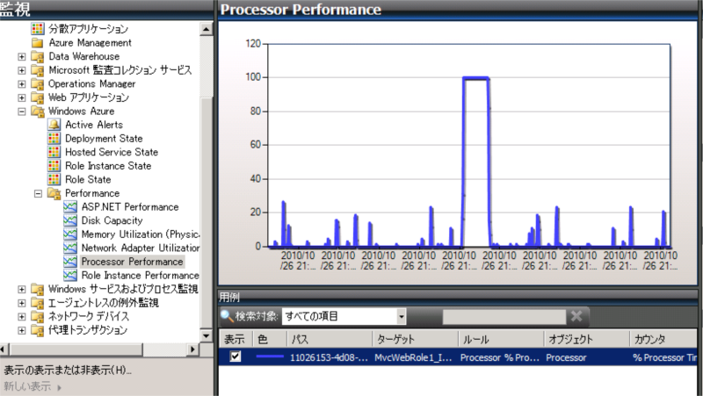Screen dimensions: 703x396
Task: Click the legend search text field
Action: pos(504,317)
